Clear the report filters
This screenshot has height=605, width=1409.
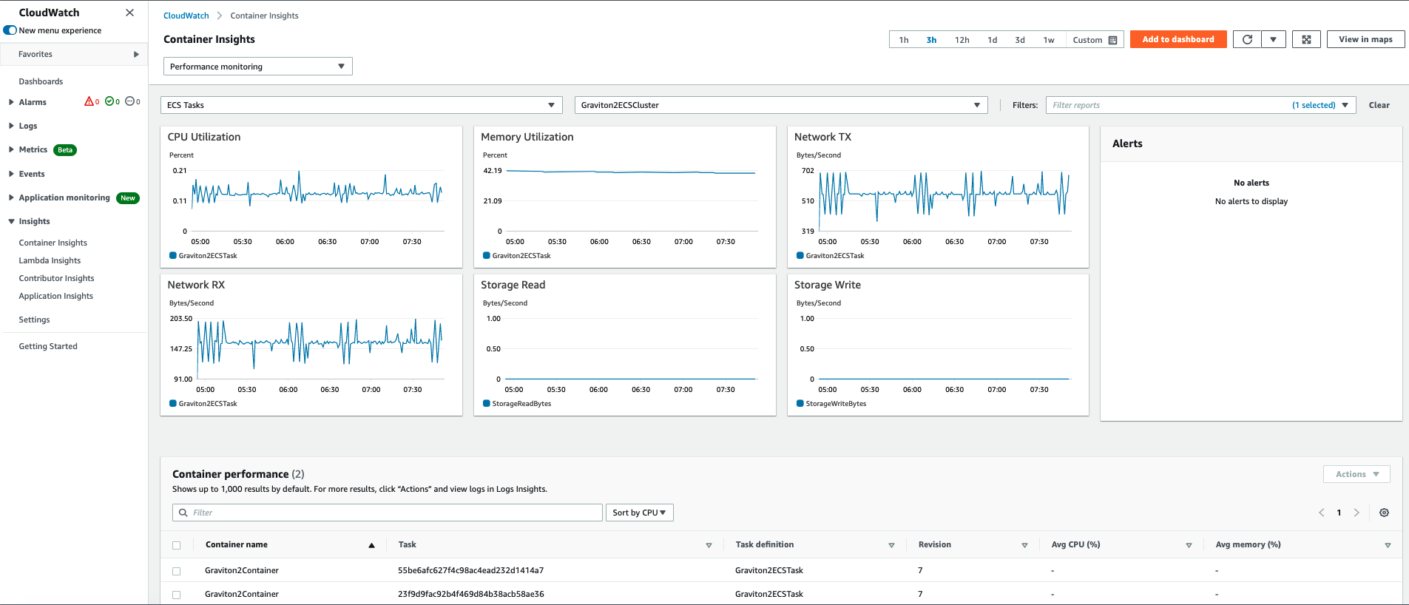[x=1379, y=105]
